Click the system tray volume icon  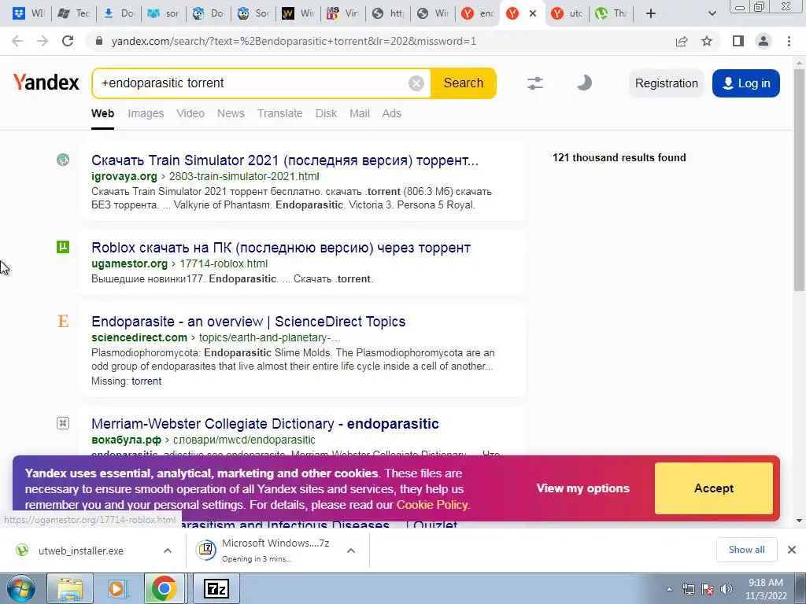click(x=727, y=588)
